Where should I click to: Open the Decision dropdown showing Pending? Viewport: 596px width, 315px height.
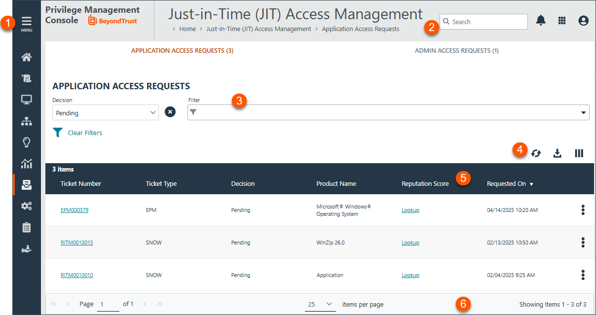coord(106,112)
